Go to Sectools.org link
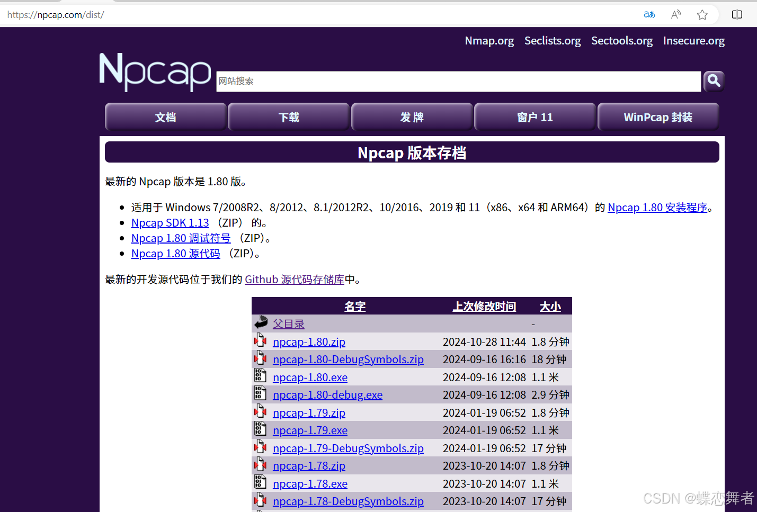Screen dimensions: 757x512 pyautogui.click(x=622, y=41)
